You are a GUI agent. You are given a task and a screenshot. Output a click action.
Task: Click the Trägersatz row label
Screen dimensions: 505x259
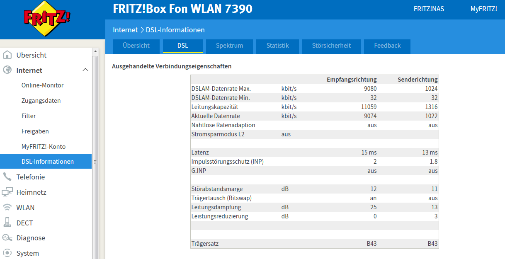pos(205,244)
